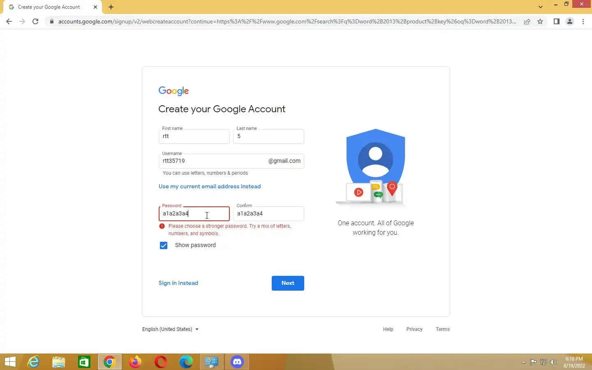
Task: Open the share this page icon
Action: tap(527, 21)
